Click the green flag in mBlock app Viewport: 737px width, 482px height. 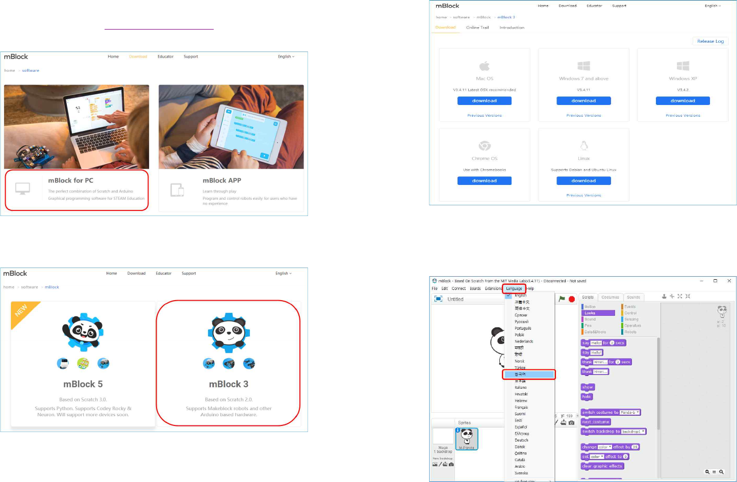562,299
